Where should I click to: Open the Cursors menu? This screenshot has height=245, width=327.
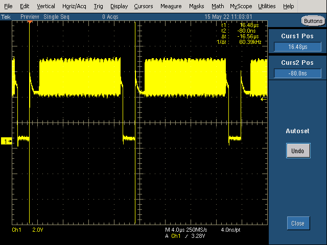pos(143,6)
